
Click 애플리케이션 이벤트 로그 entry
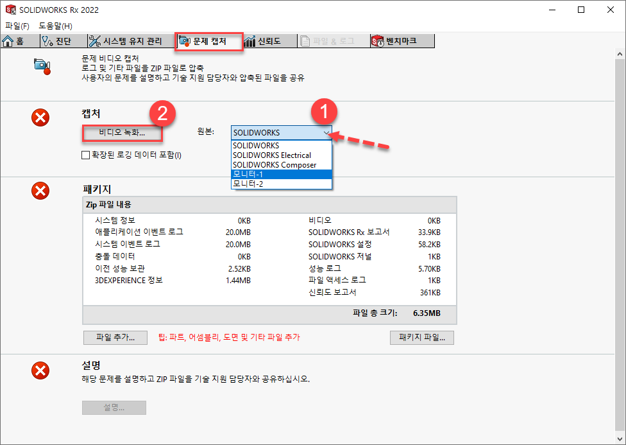point(139,232)
